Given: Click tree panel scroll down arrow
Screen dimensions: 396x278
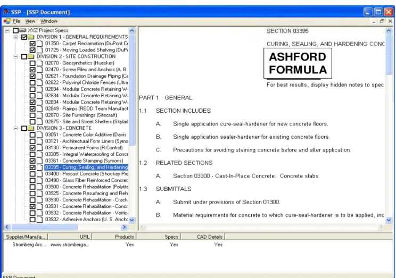Looking at the screenshot, I should (x=132, y=220).
